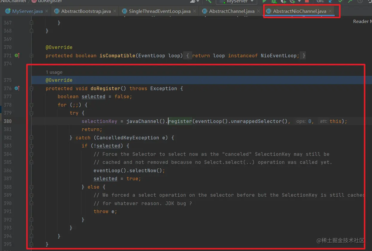
Task: Expand the folded isCompatible method at line 371
Action: point(31,56)
